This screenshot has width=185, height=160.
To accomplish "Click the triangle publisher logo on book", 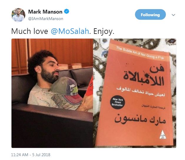I will pyautogui.click(x=163, y=134).
